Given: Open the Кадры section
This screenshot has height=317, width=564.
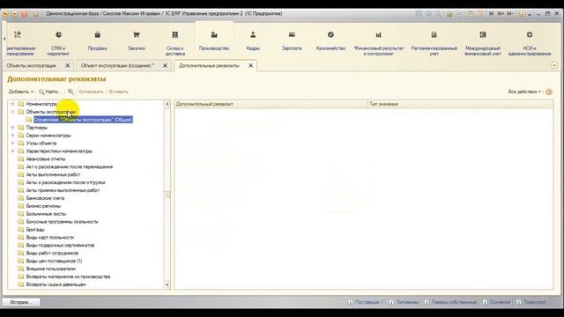Looking at the screenshot, I should coord(253,41).
